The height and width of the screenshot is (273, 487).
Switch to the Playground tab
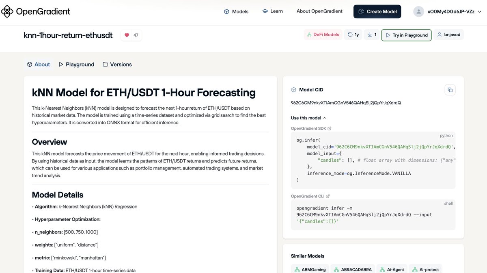(x=76, y=64)
